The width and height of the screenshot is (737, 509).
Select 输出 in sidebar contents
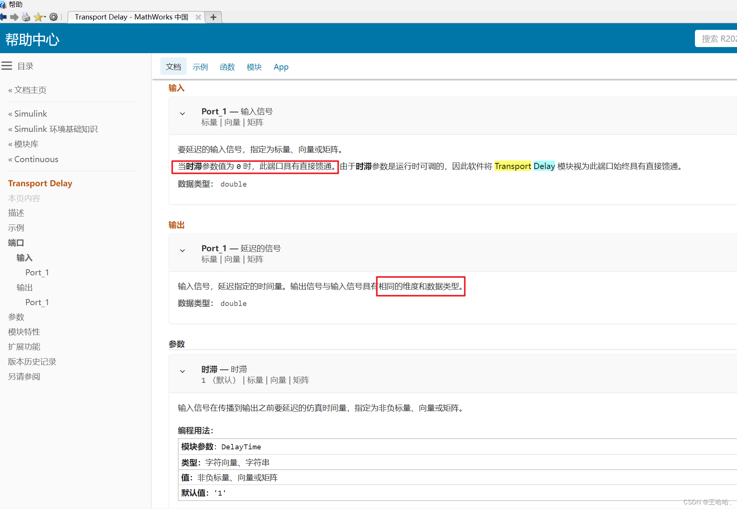[24, 287]
